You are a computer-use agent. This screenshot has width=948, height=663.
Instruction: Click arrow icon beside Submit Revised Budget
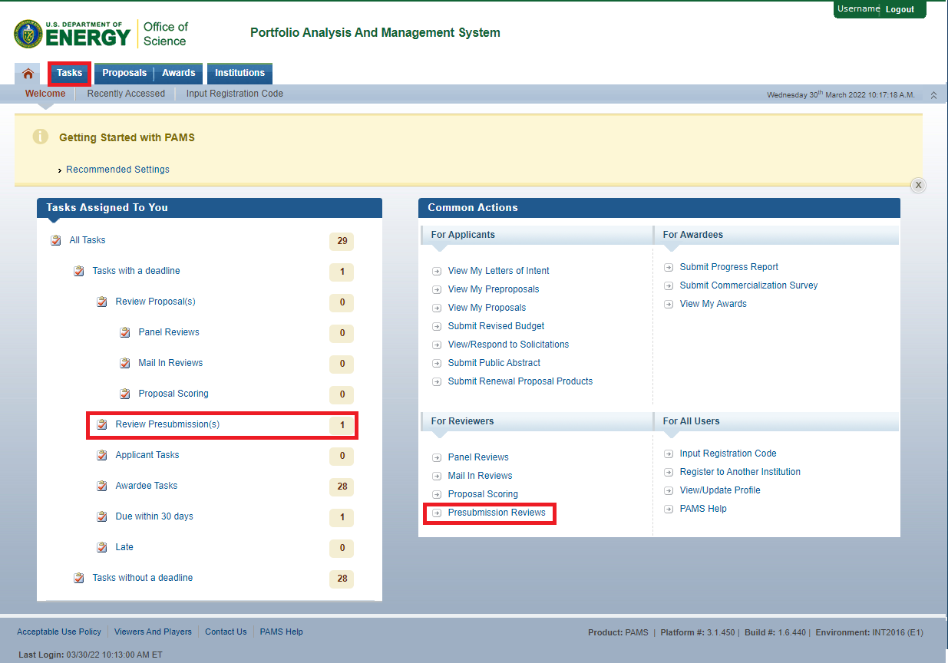(437, 326)
